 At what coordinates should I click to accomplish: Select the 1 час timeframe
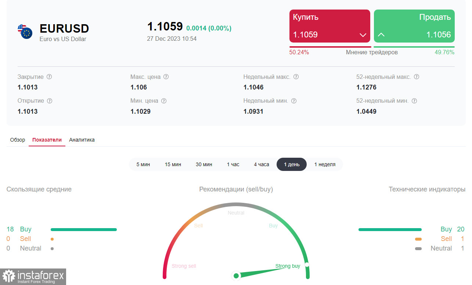pos(233,164)
